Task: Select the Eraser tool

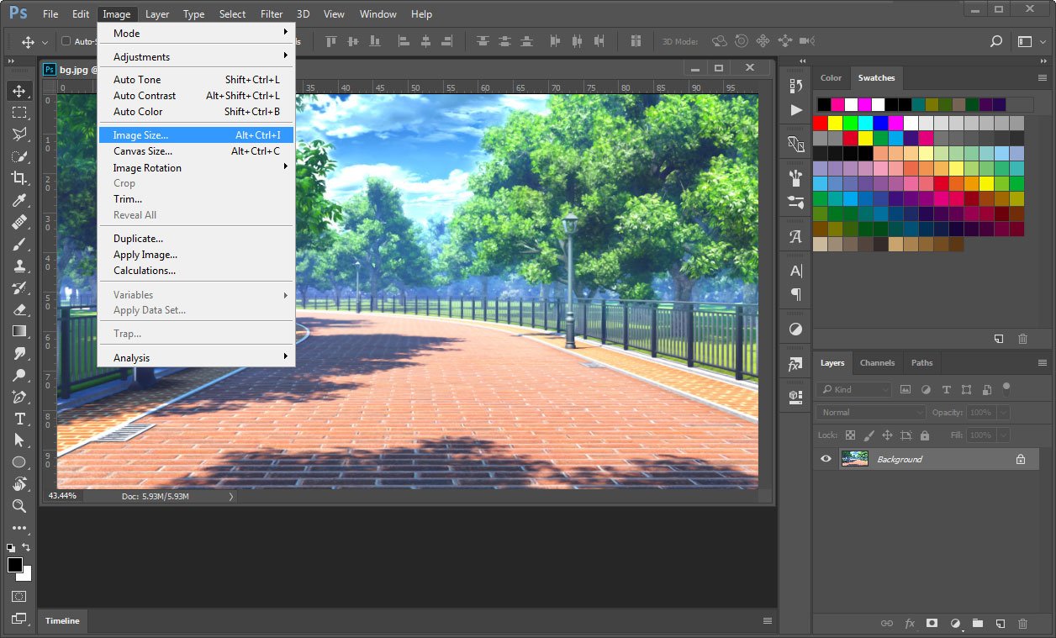Action: pos(18,309)
